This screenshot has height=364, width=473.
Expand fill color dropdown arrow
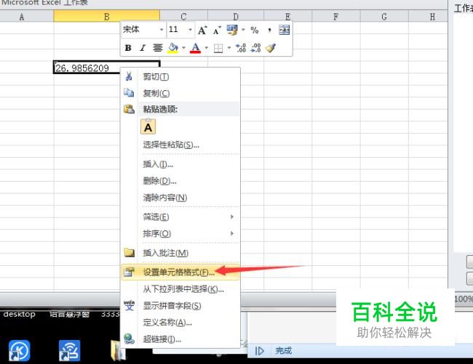[x=183, y=48]
